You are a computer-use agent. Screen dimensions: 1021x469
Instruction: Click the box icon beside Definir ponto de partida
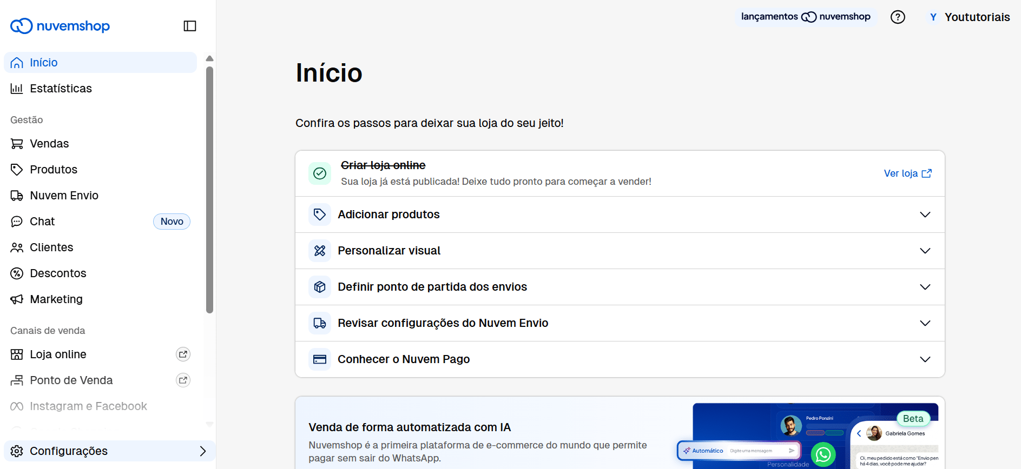320,287
